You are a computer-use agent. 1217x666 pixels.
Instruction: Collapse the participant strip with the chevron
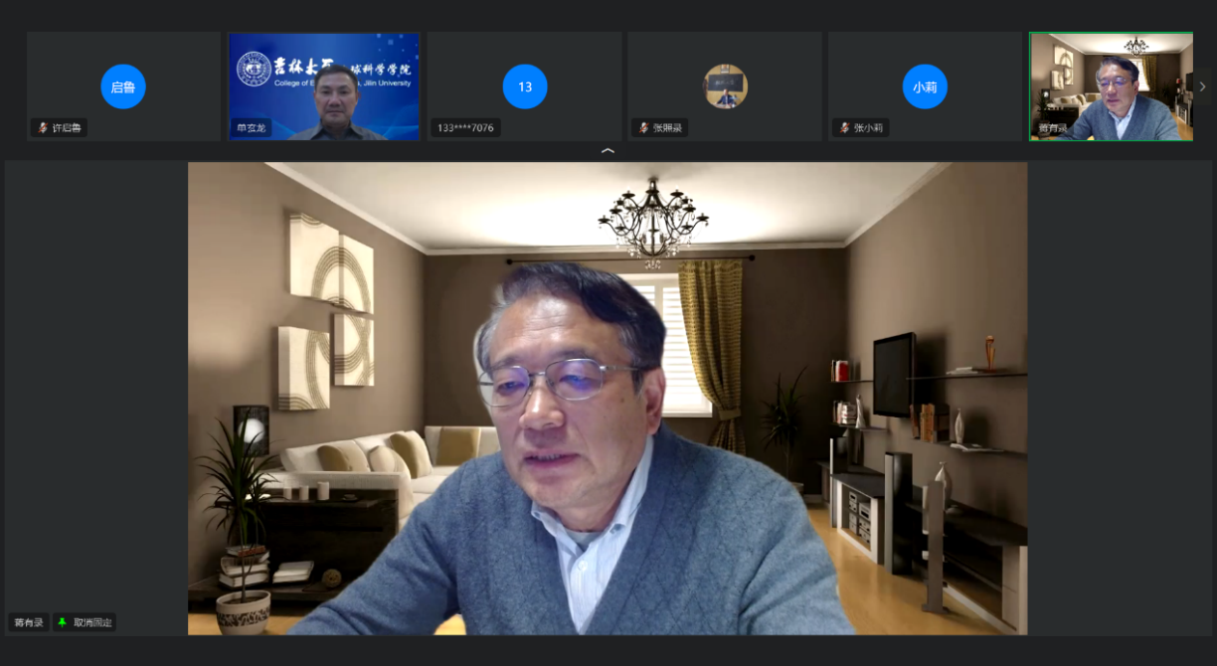tap(608, 151)
